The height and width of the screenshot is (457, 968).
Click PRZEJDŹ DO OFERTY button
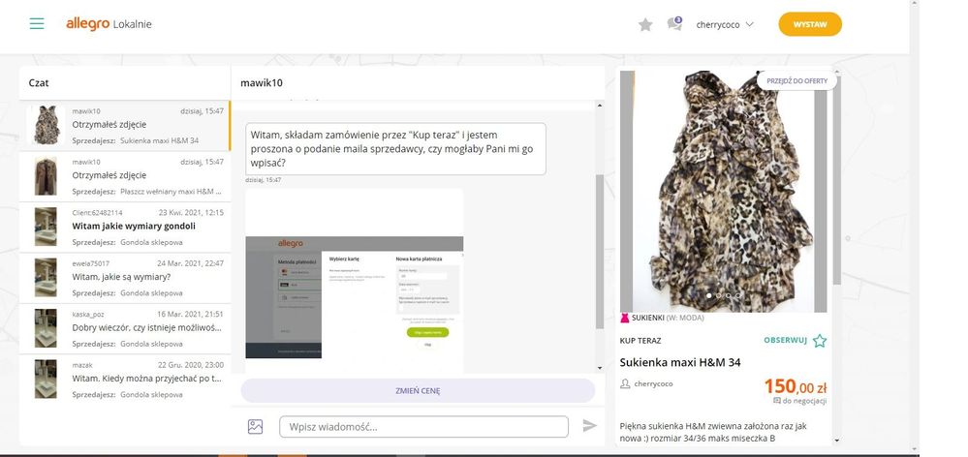click(x=797, y=80)
